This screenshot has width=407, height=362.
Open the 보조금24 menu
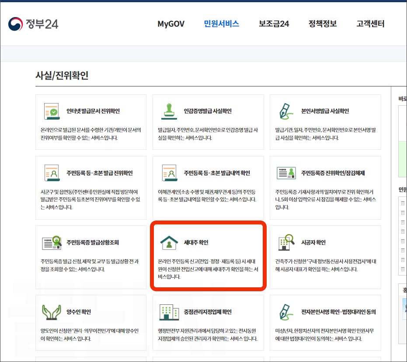point(274,24)
